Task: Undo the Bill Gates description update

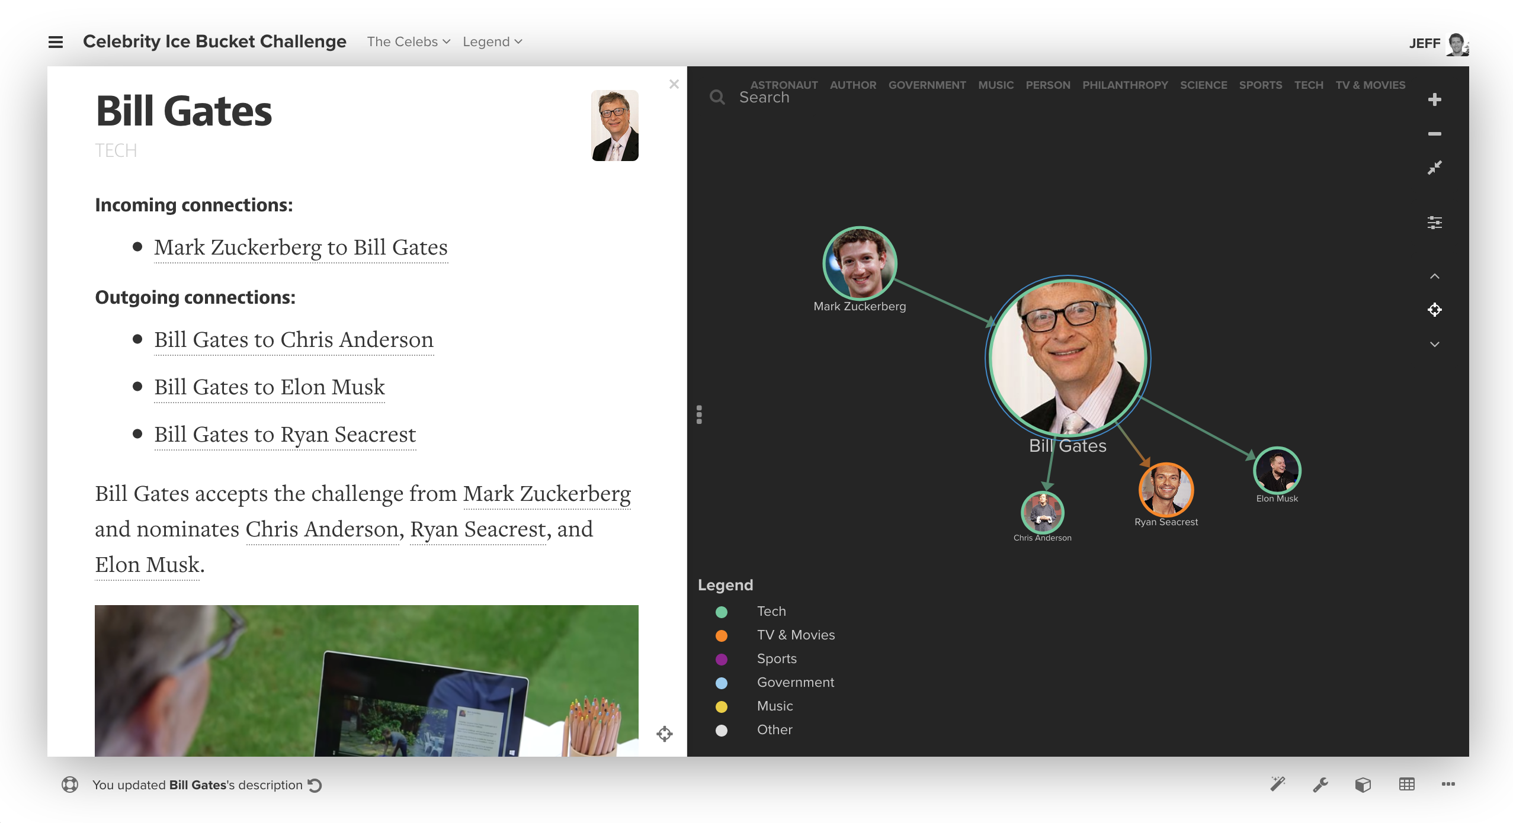Action: click(315, 785)
